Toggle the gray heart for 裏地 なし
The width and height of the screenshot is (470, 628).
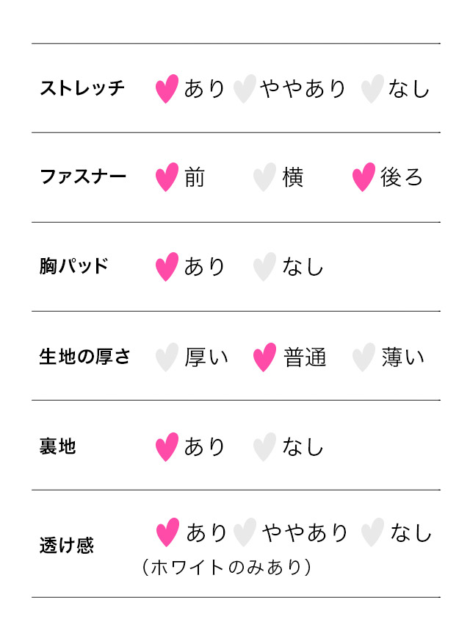264,447
